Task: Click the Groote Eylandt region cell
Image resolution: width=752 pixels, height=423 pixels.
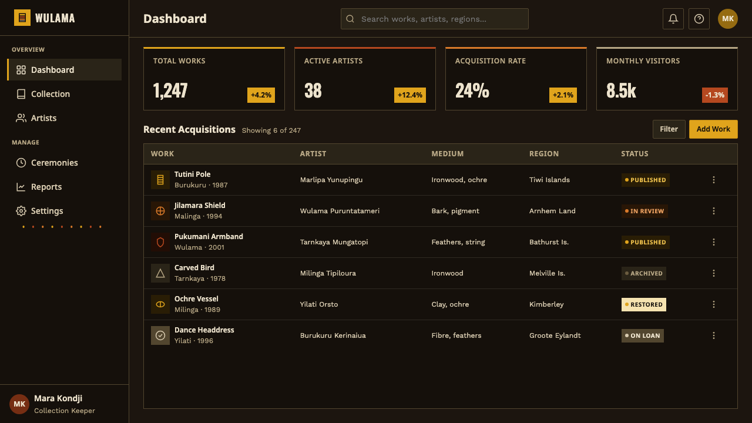Action: point(555,335)
